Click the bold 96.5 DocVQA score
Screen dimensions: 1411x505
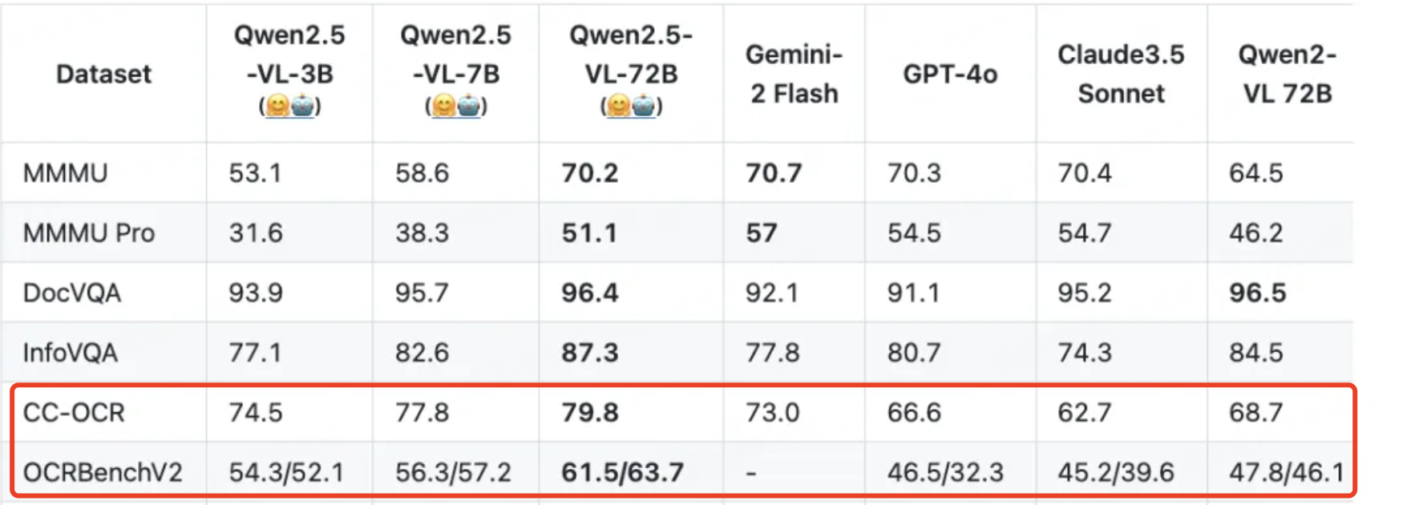click(x=1258, y=293)
